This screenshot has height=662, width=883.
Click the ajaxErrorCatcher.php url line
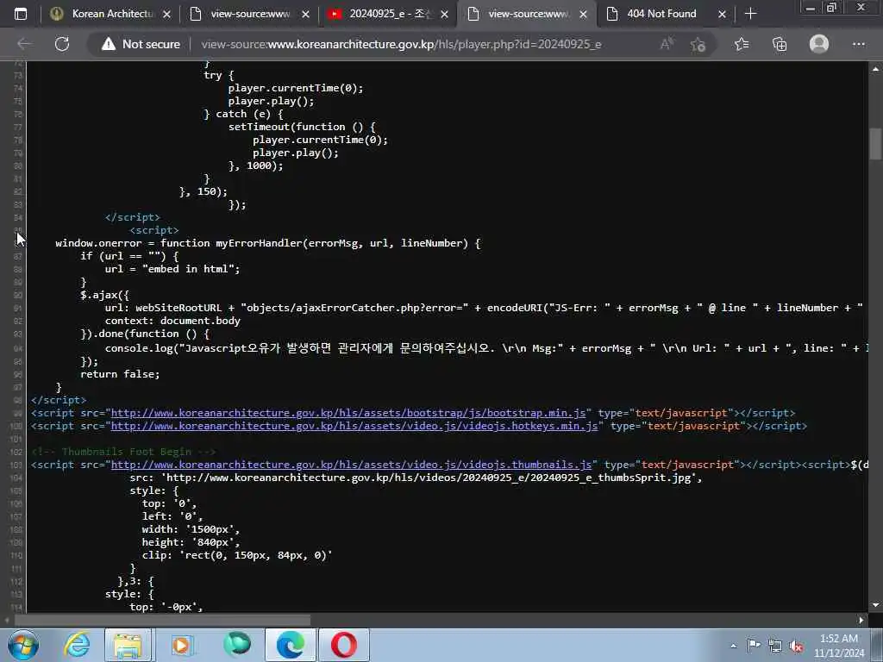coord(485,308)
